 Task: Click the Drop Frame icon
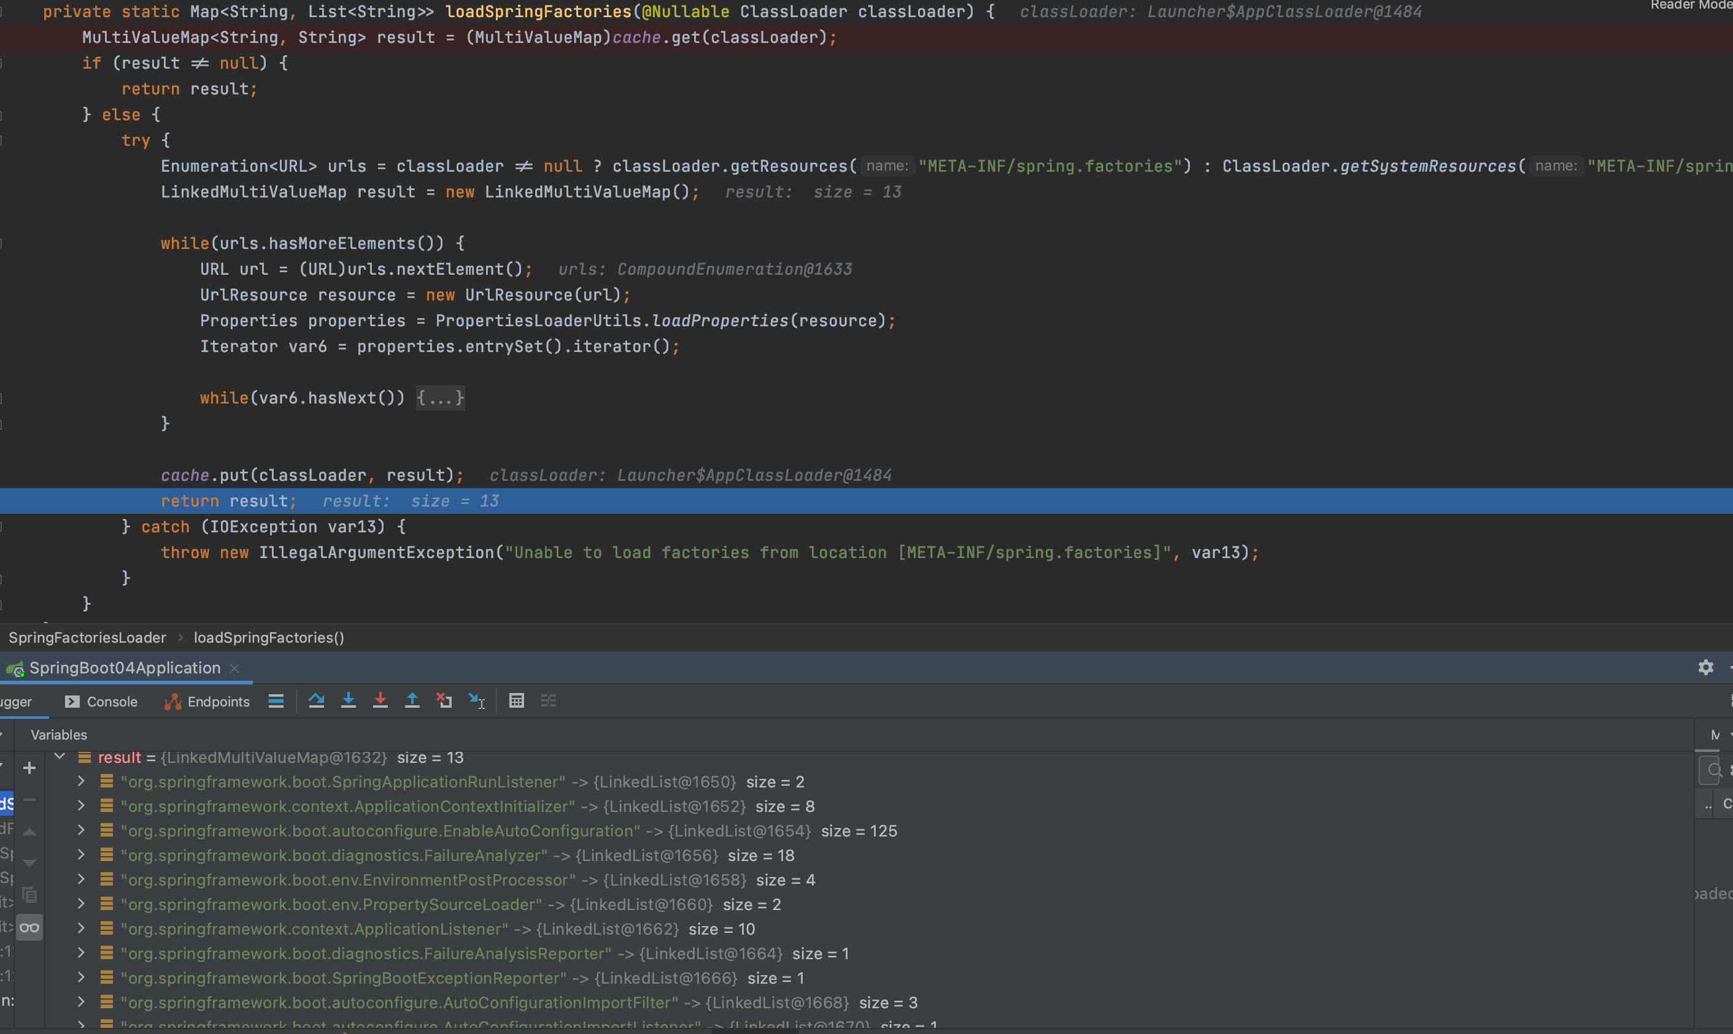444,701
